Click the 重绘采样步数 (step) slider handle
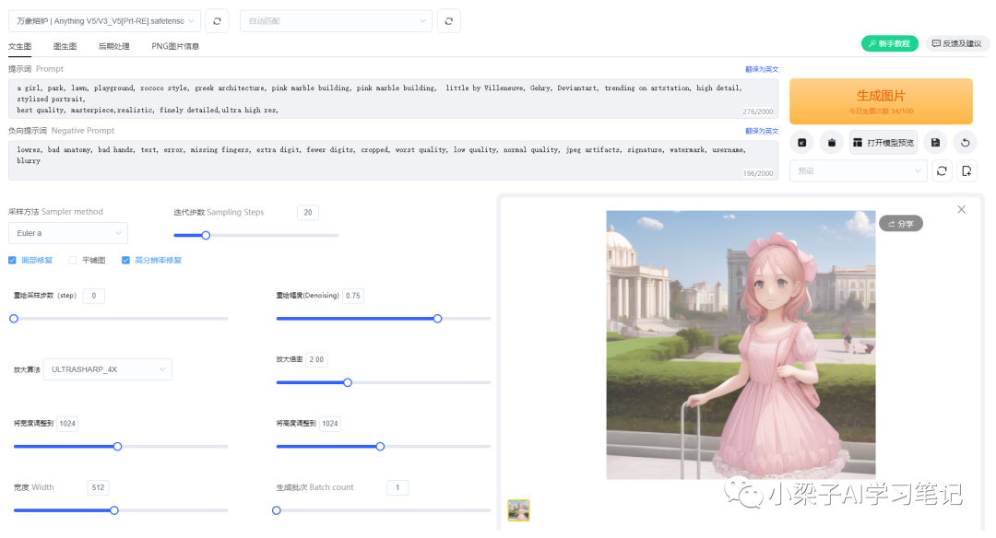 [14, 319]
